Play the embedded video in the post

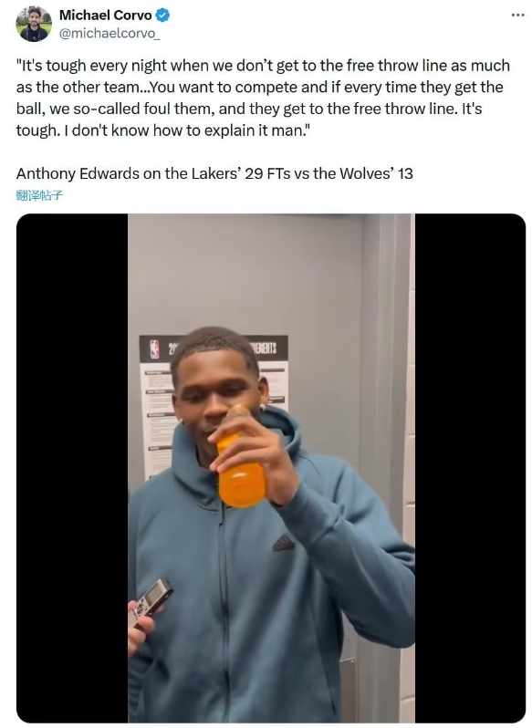point(271,468)
